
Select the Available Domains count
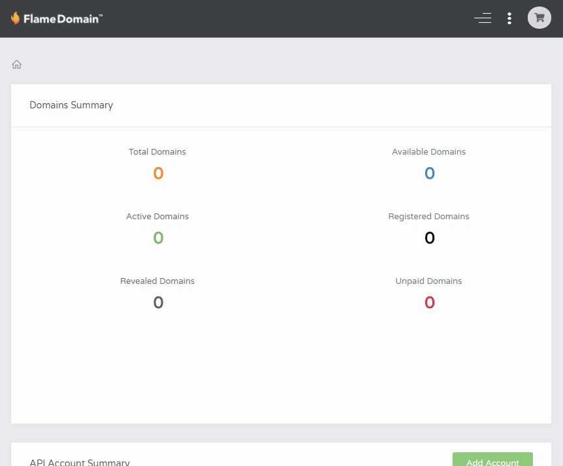pyautogui.click(x=429, y=173)
